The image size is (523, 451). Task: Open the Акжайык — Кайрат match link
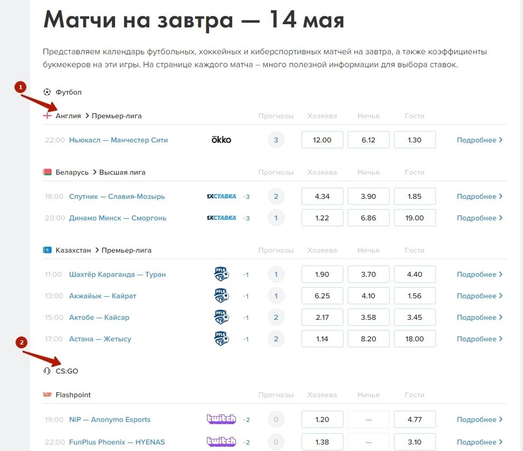103,296
